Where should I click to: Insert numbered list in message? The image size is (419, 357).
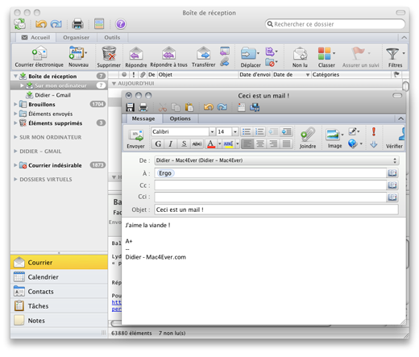(x=259, y=131)
